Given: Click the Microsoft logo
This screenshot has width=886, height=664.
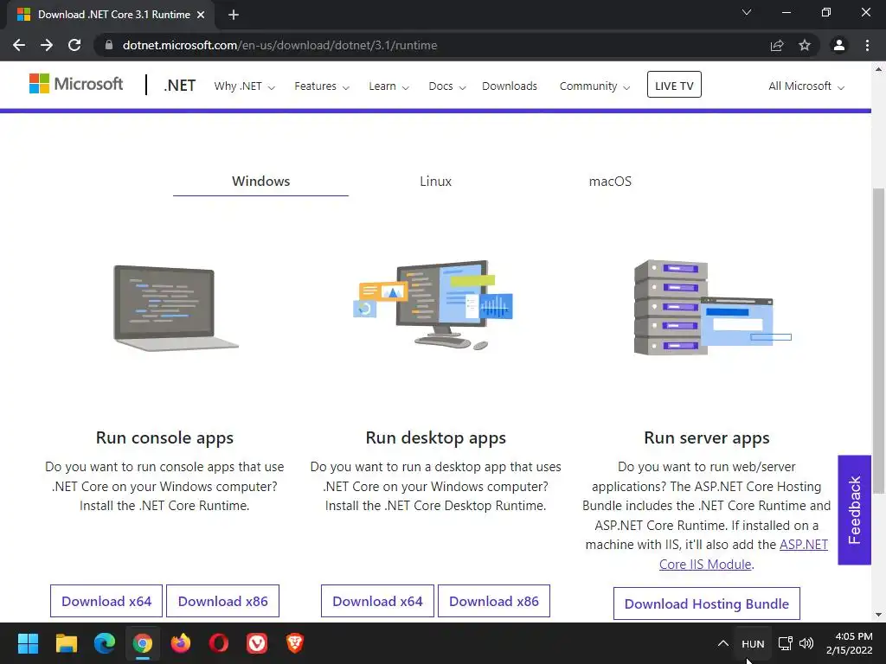Looking at the screenshot, I should [x=76, y=84].
